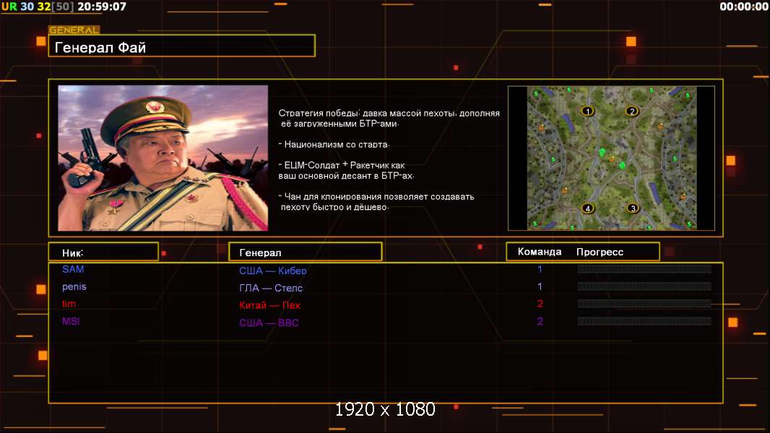This screenshot has width=770, height=433.
Task: Click the general's portrait image
Action: tap(163, 158)
